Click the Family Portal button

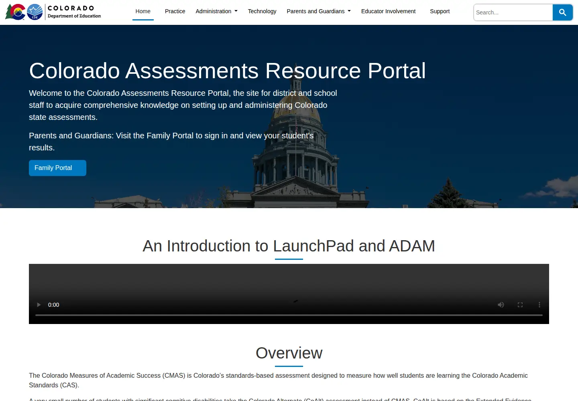tap(57, 168)
